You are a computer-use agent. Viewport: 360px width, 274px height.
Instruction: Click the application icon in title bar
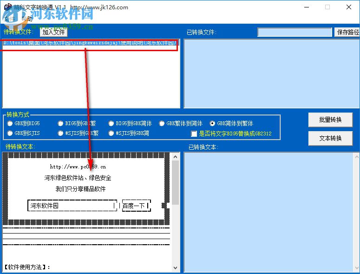pos(7,7)
